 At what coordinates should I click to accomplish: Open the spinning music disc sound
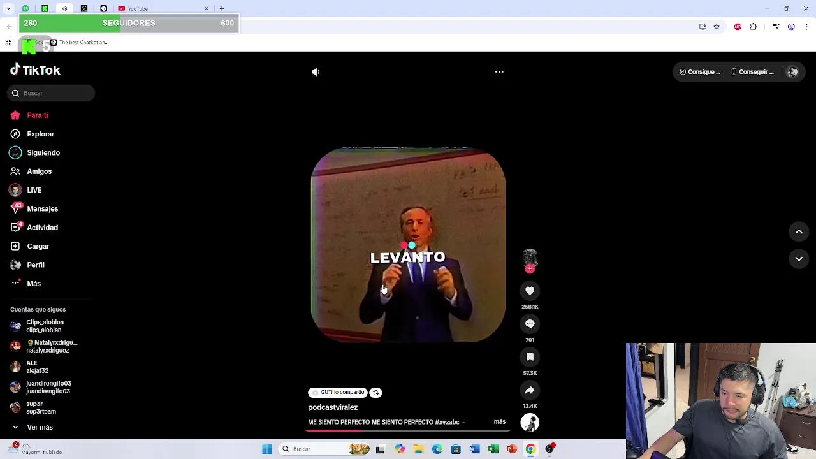(x=530, y=423)
